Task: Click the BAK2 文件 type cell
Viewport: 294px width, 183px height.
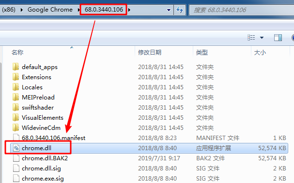Action: point(210,158)
